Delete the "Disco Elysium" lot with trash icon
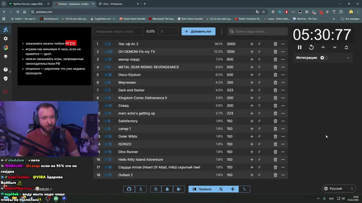 (275, 75)
